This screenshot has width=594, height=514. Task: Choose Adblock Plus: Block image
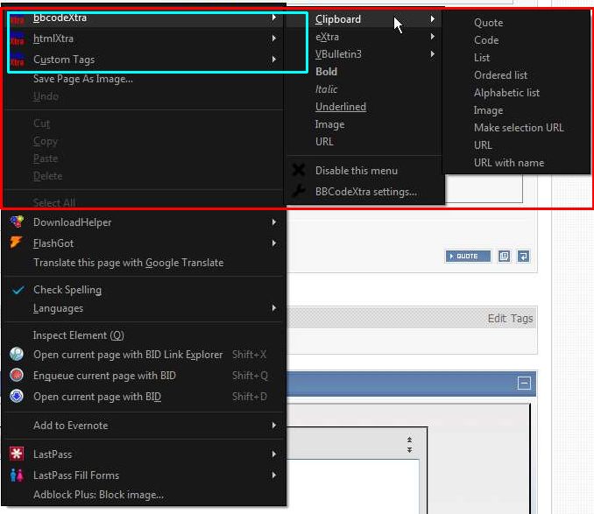98,495
